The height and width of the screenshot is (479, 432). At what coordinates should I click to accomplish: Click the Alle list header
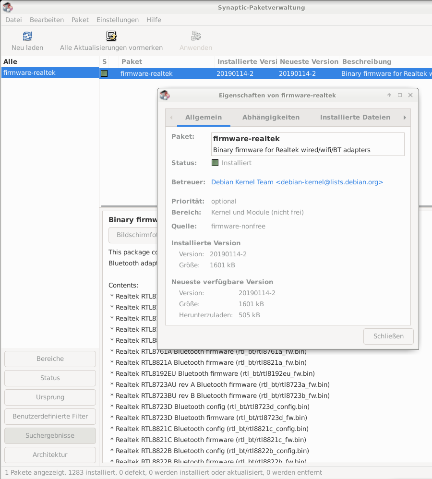[x=50, y=61]
